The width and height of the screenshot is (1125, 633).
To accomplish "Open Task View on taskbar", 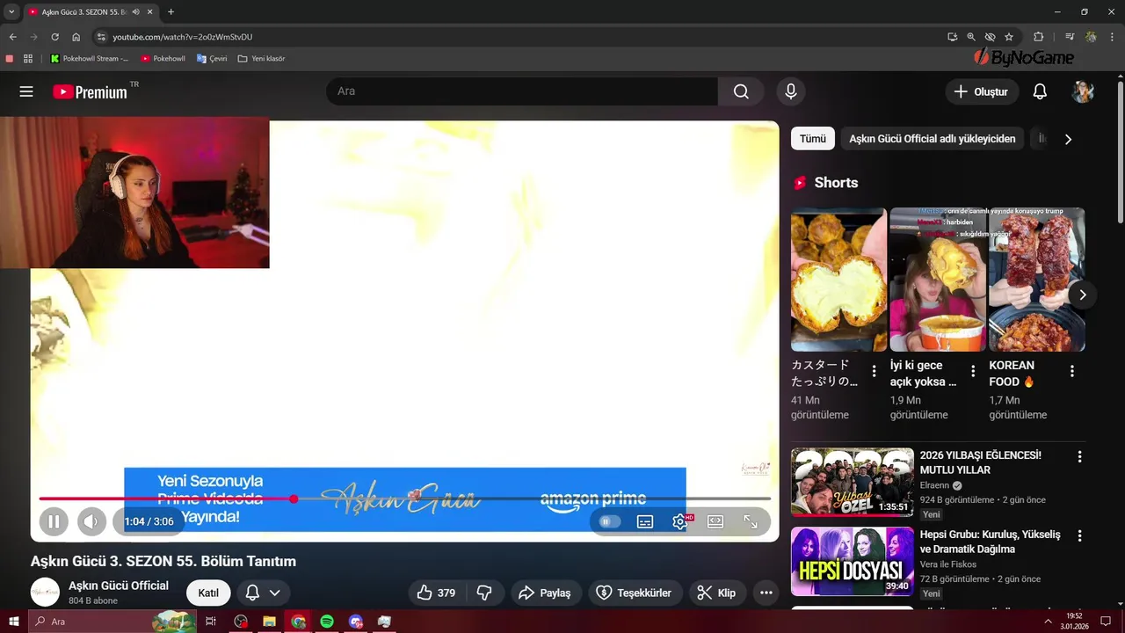I will click(x=211, y=622).
